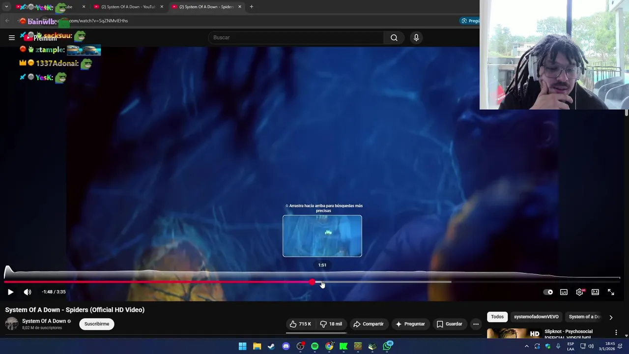Viewport: 629px width, 354px height.
Task: Turn on subtitles/closed captions
Action: tap(564, 292)
